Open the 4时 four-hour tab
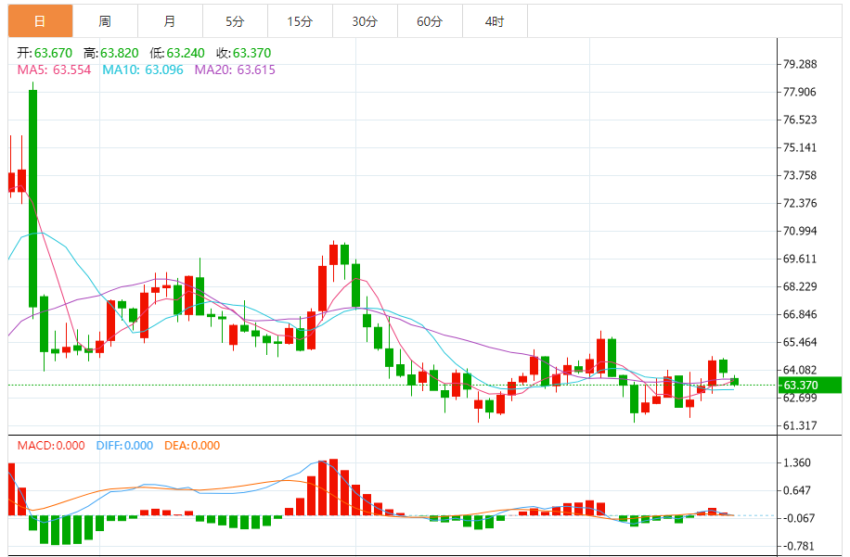Viewport: 850px width, 557px height. click(x=495, y=21)
